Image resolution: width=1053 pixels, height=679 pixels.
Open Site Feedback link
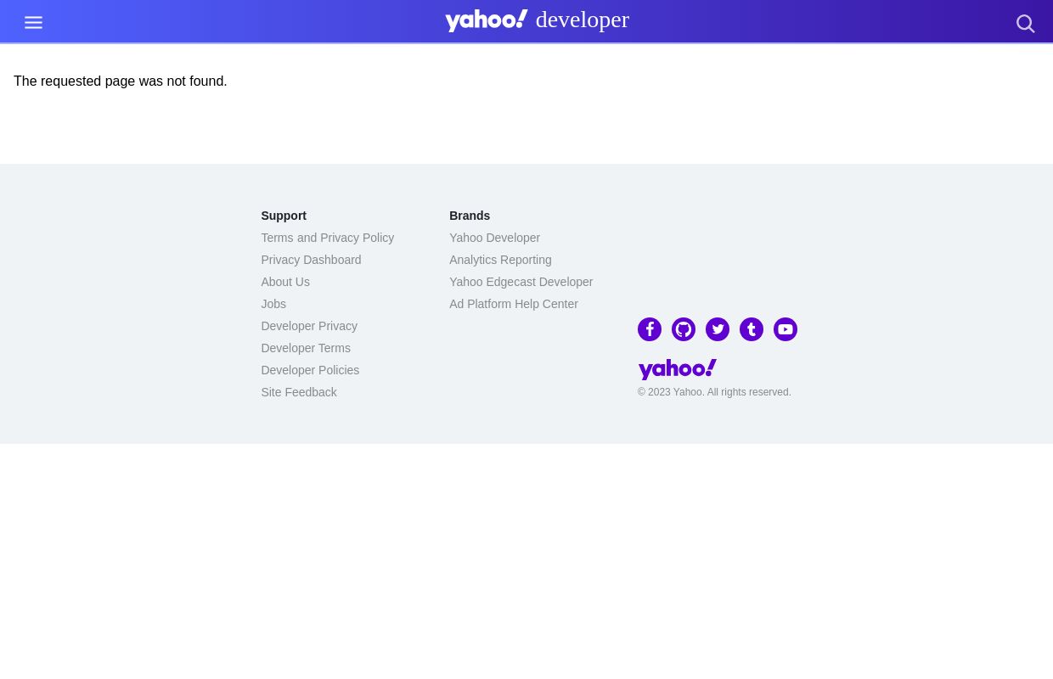tap(299, 392)
